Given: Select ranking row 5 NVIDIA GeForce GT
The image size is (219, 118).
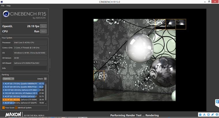Looking at the screenshot, I should pos(23,96).
